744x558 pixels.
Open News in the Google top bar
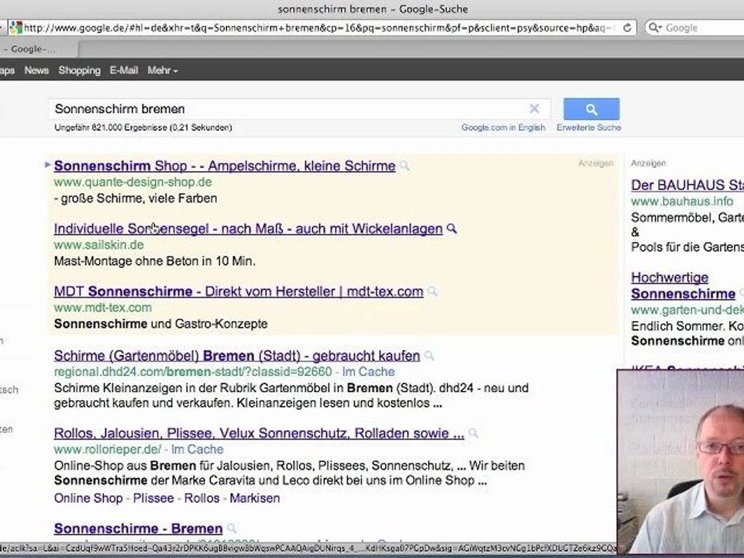36,71
